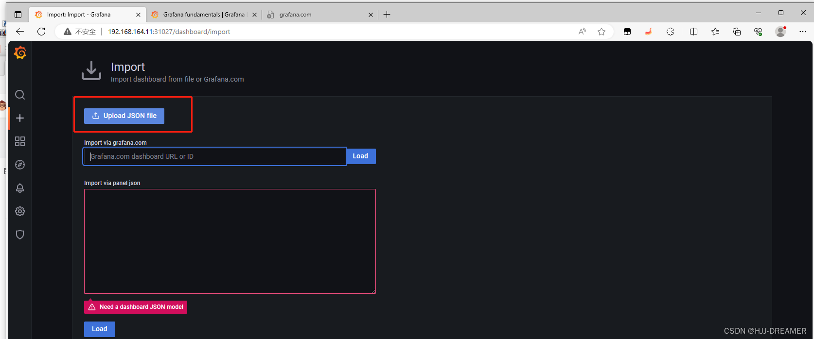
Task: Open a new browser tab
Action: tap(387, 15)
